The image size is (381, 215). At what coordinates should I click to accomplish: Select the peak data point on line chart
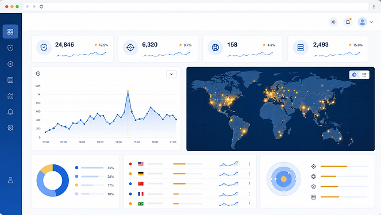(128, 91)
